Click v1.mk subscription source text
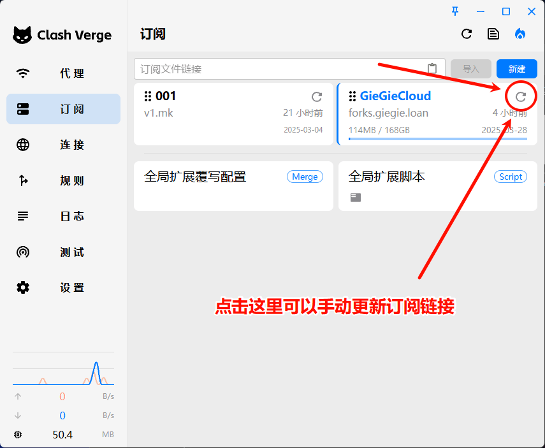The width and height of the screenshot is (545, 448). pos(159,113)
